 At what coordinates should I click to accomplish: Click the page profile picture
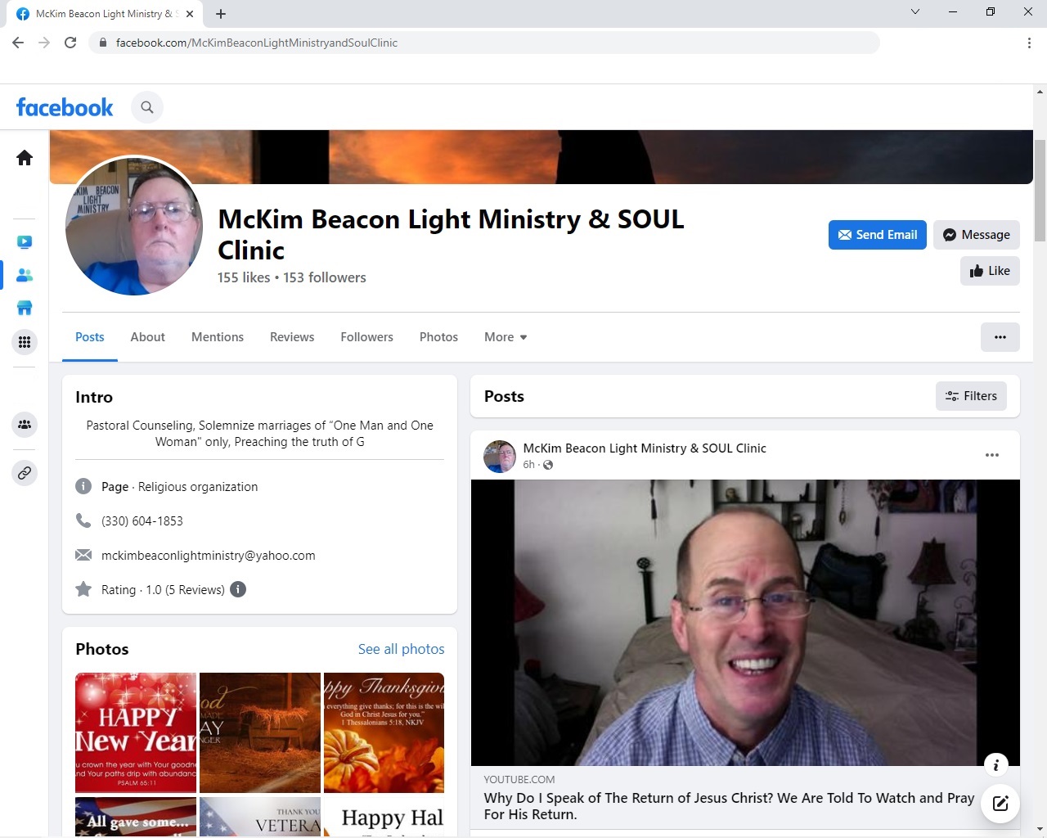134,226
